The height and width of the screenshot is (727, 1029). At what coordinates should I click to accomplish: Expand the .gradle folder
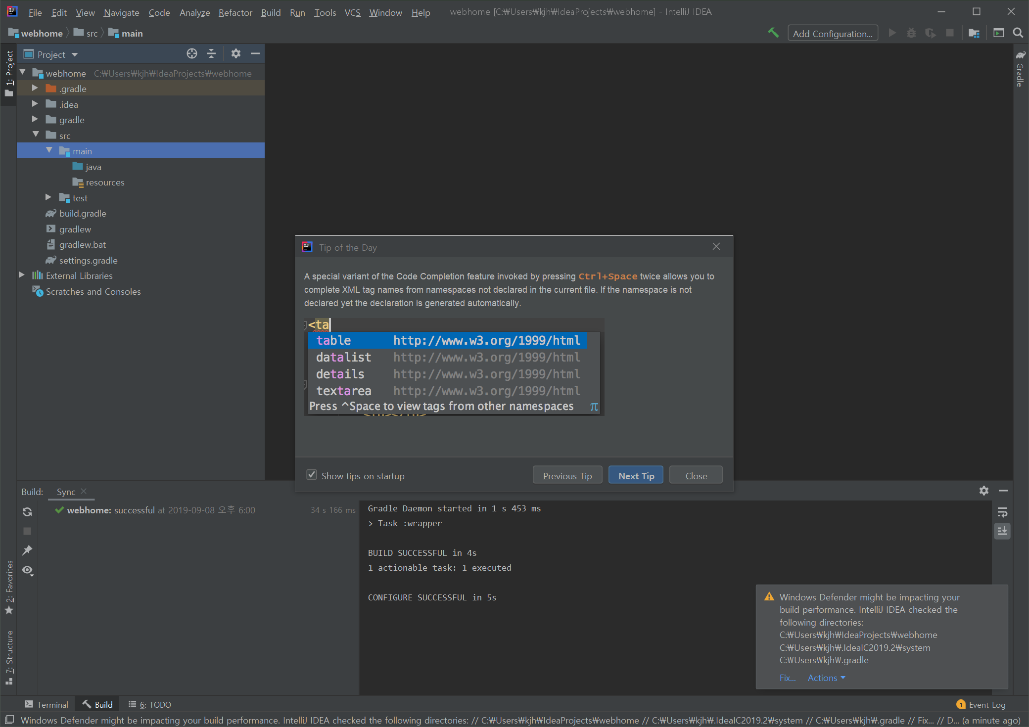coord(35,89)
